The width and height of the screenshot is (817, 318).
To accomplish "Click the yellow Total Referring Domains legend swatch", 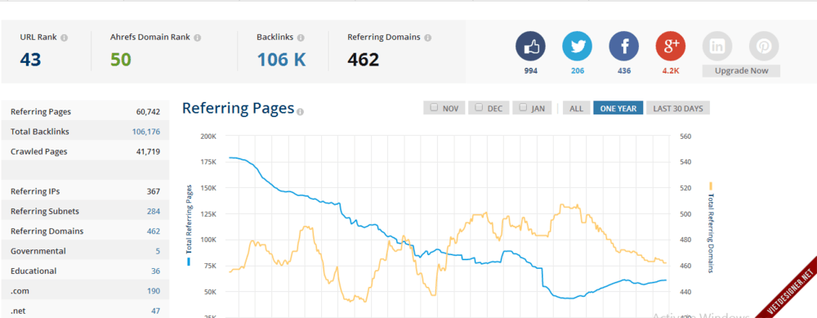I will [710, 186].
